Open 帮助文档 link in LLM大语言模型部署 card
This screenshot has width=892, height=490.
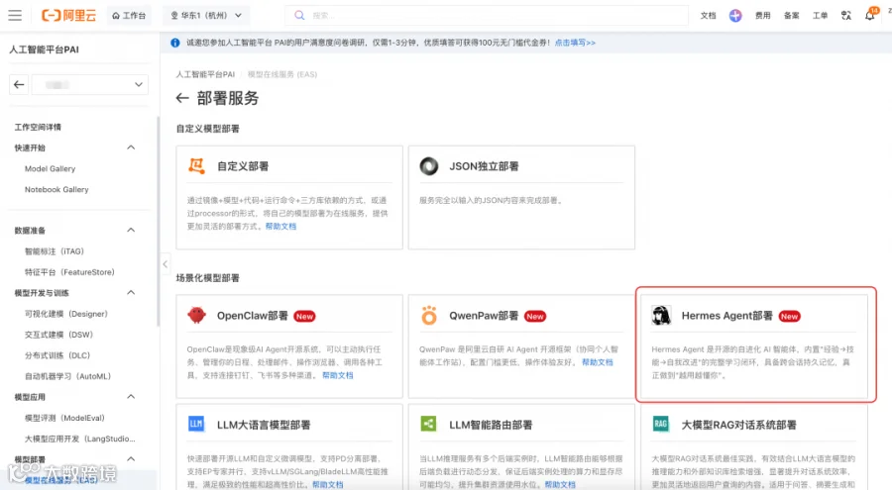pyautogui.click(x=328, y=485)
